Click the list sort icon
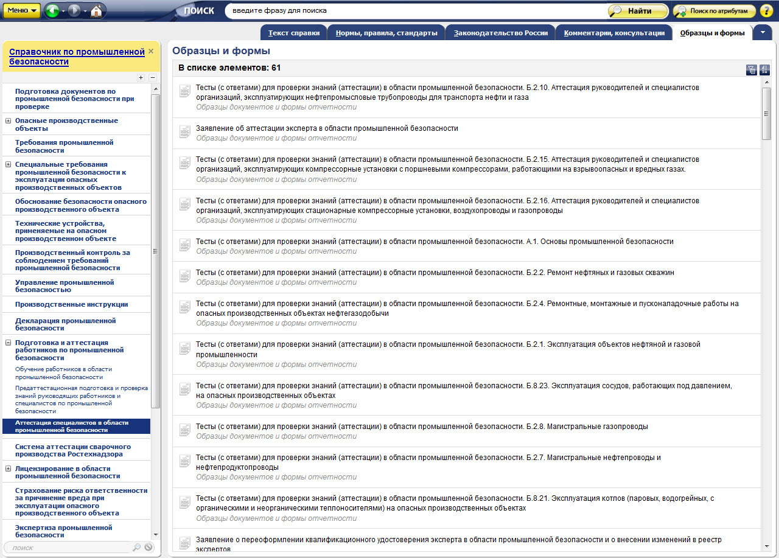The width and height of the screenshot is (779, 558). click(764, 70)
